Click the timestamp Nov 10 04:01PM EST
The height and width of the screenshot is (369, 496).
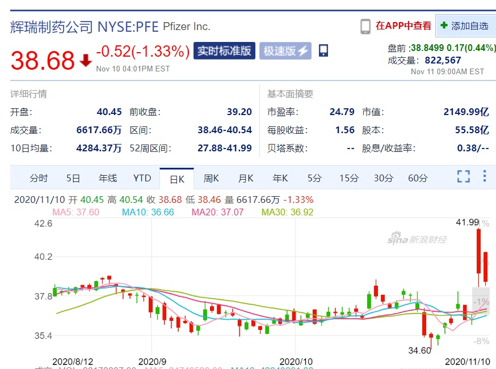click(133, 69)
